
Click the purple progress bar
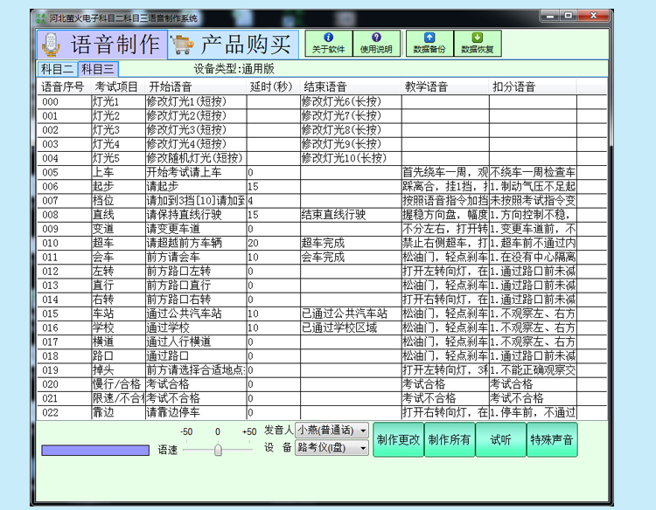pyautogui.click(x=95, y=451)
